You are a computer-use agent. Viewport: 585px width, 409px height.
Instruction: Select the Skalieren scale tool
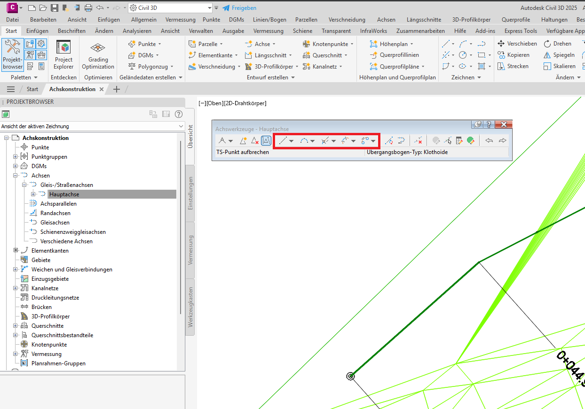pyautogui.click(x=559, y=66)
